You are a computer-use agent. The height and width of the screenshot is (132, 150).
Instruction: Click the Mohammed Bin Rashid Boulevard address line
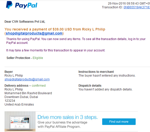click(x=28, y=93)
